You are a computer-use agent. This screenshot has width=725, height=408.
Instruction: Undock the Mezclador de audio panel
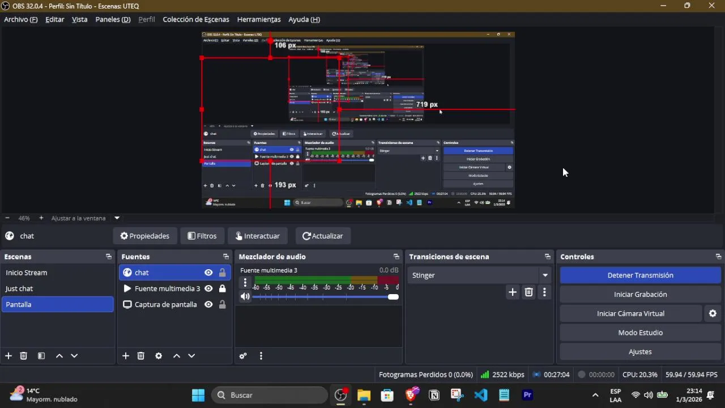pos(396,257)
